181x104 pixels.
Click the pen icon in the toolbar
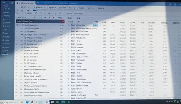60,13
